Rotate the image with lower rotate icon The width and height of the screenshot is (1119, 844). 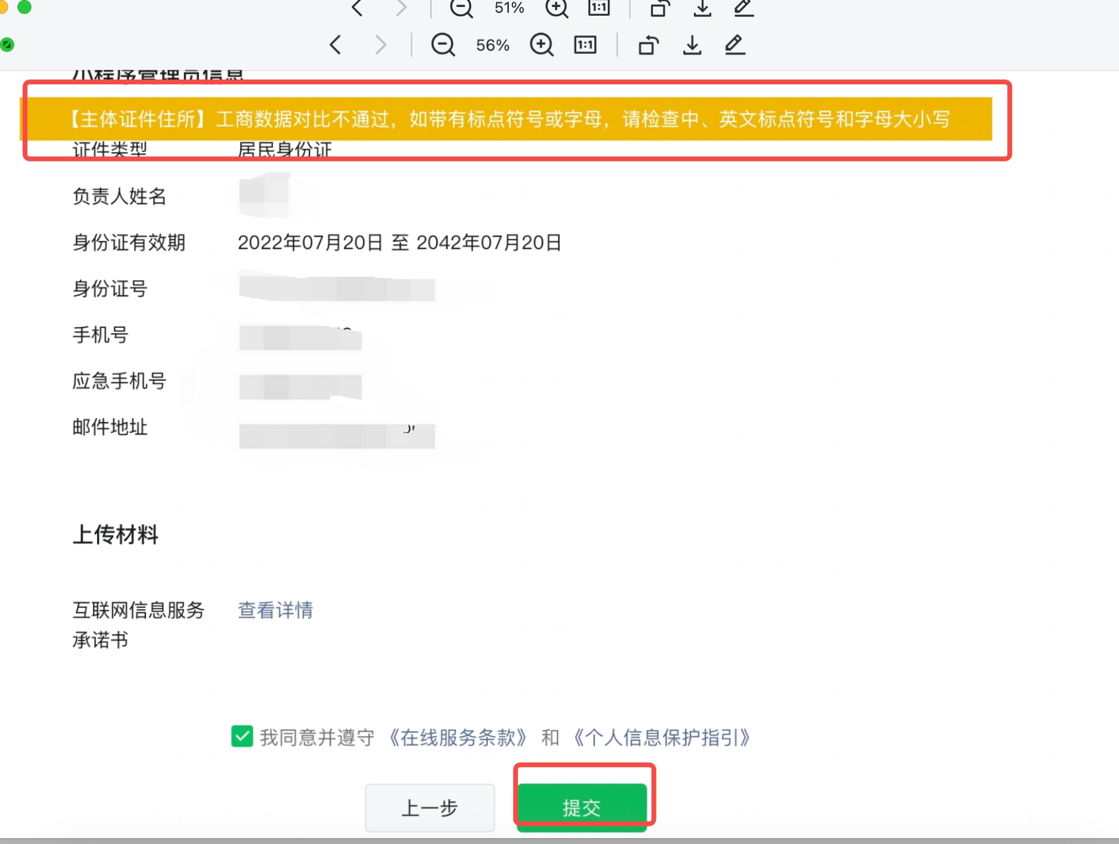click(x=648, y=45)
